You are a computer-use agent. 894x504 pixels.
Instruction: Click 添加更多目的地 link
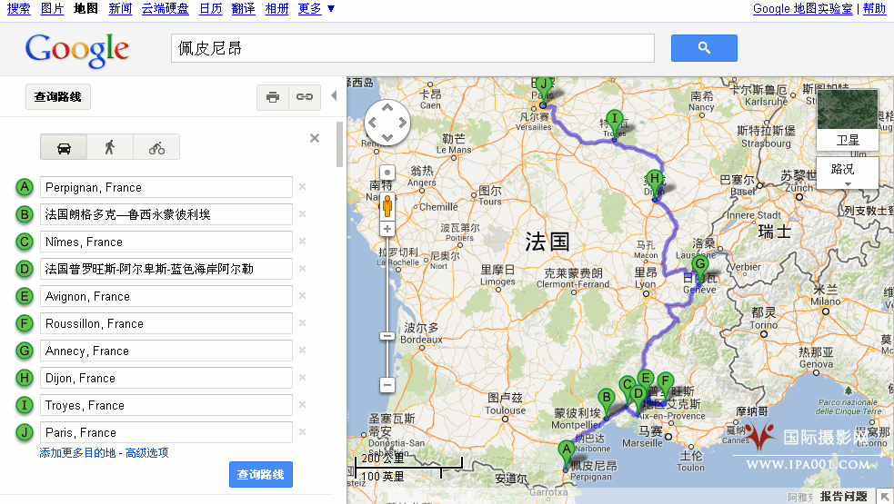point(77,453)
